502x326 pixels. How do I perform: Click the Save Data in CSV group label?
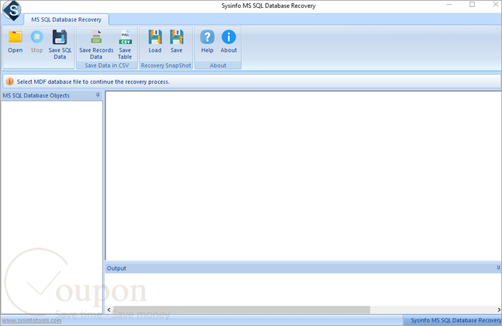107,65
